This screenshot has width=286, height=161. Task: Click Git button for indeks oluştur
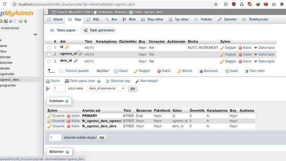pos(102,138)
